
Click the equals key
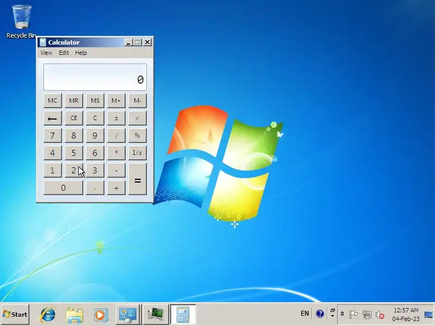pyautogui.click(x=138, y=179)
